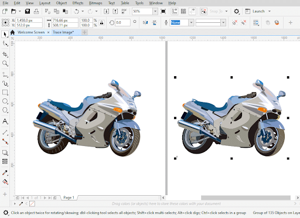Print the document with the printer icon
This screenshot has width=300, height=218.
(36, 11)
